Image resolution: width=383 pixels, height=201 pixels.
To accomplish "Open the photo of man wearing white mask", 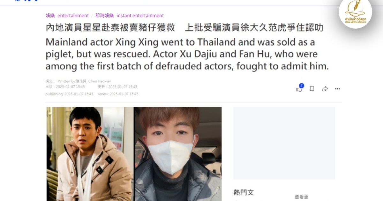I will tap(178, 154).
